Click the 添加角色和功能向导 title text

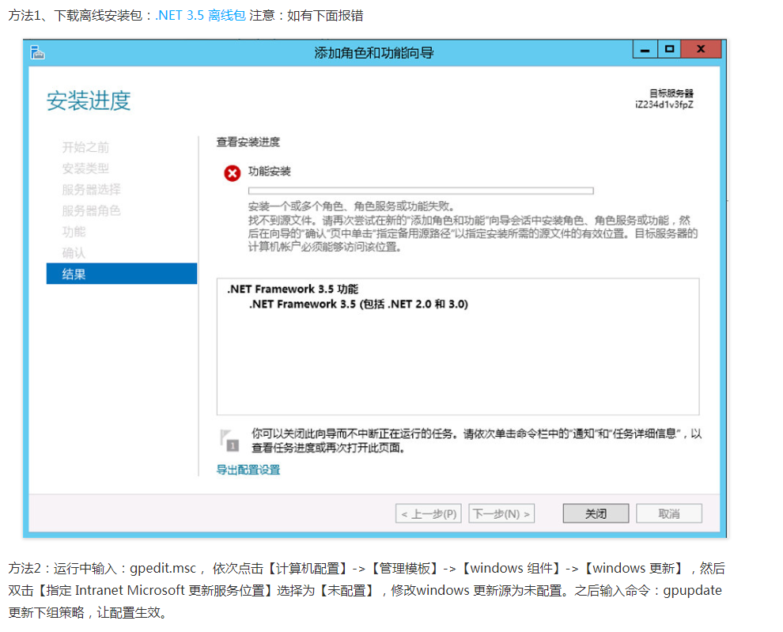[374, 53]
